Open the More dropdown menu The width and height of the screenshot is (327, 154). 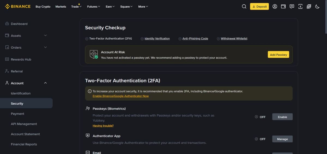pyautogui.click(x=143, y=7)
